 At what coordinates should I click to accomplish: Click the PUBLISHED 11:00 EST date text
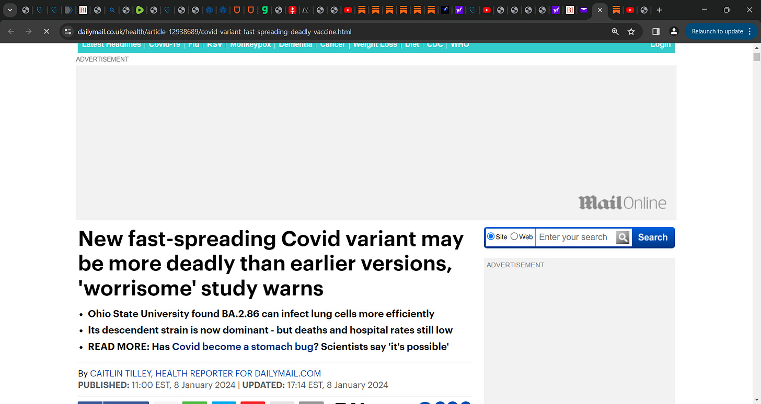156,385
